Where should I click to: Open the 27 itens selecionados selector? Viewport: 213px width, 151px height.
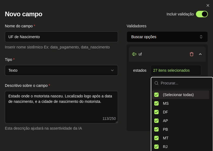coord(176,70)
